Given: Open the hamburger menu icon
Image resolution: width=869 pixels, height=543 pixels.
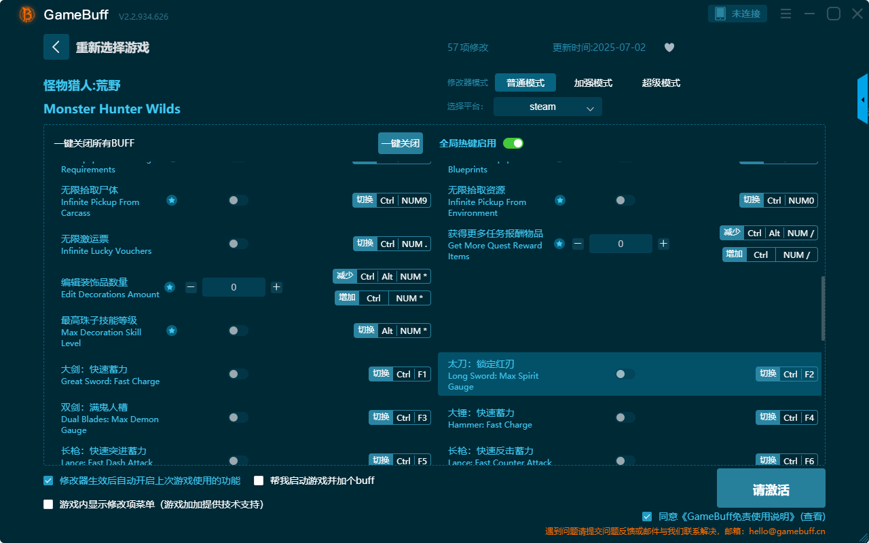Looking at the screenshot, I should (785, 14).
